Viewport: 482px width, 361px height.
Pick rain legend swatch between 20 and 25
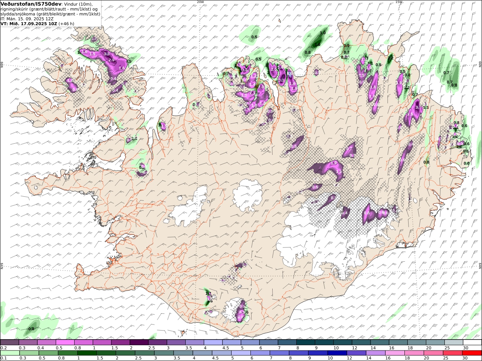[433, 353]
